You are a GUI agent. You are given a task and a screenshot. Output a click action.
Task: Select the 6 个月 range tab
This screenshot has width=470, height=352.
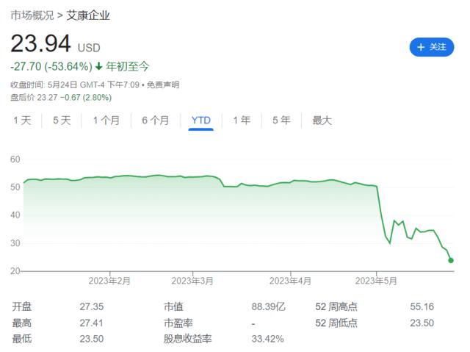click(x=155, y=121)
